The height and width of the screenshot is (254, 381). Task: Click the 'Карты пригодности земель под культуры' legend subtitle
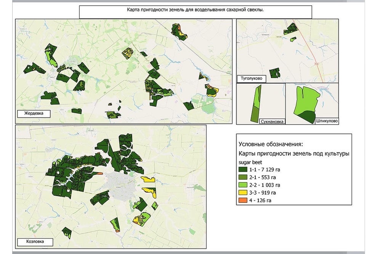point(294,154)
